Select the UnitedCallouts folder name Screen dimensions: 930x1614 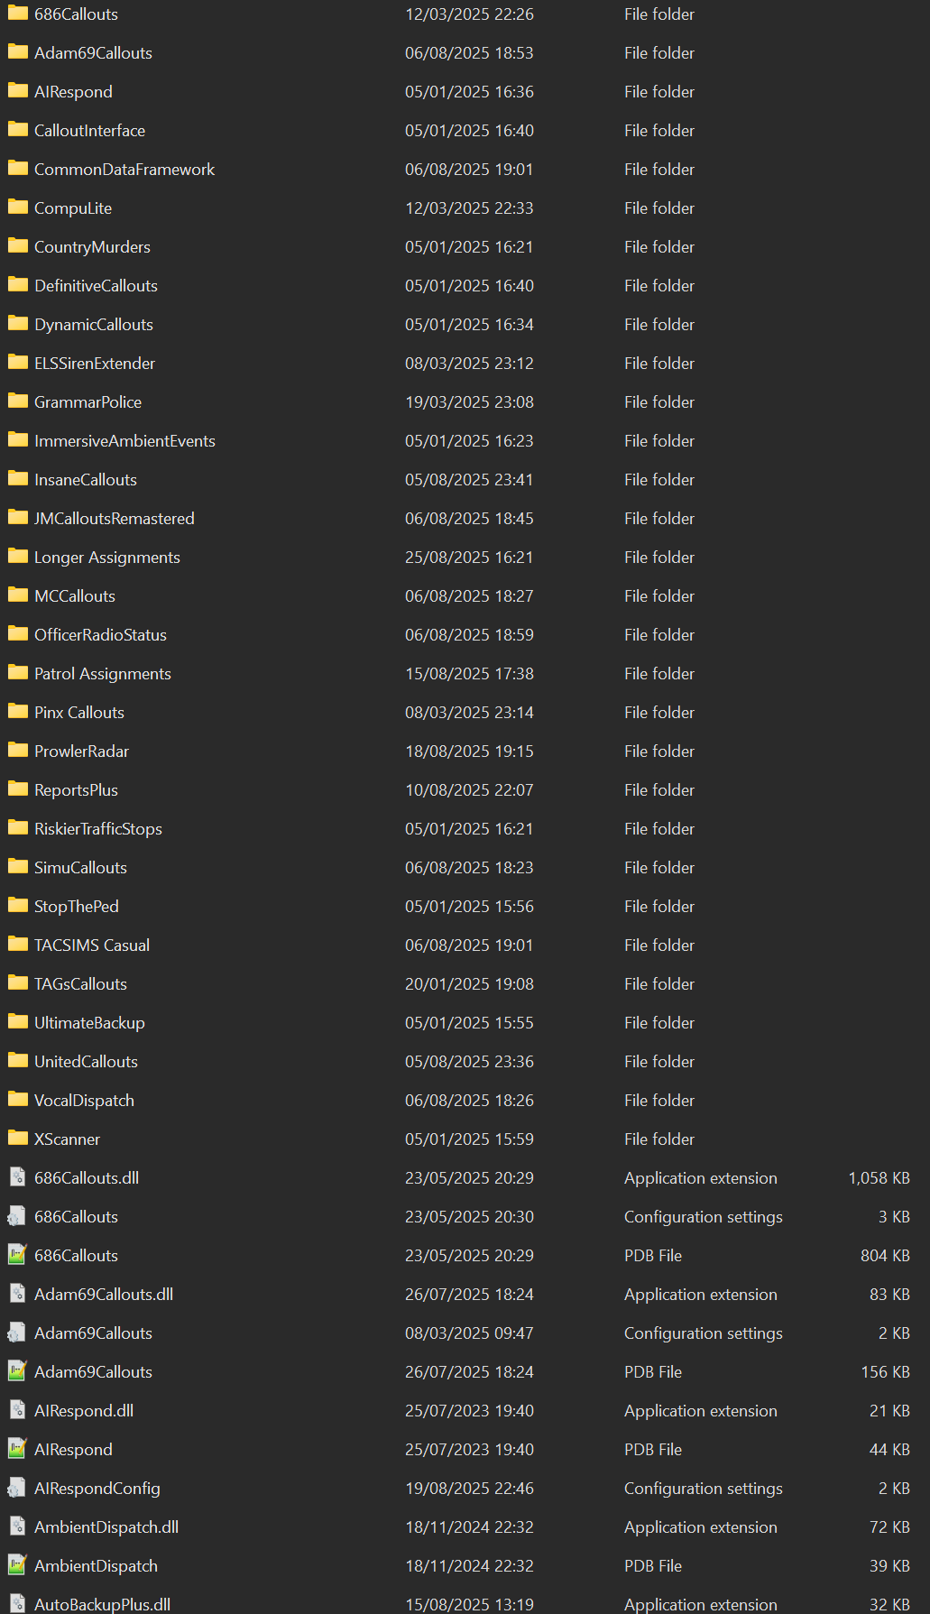[86, 1062]
